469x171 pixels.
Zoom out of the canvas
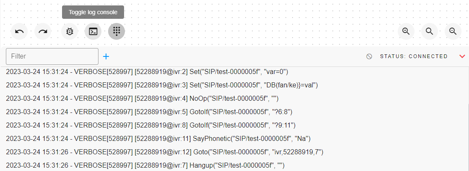pos(453,31)
